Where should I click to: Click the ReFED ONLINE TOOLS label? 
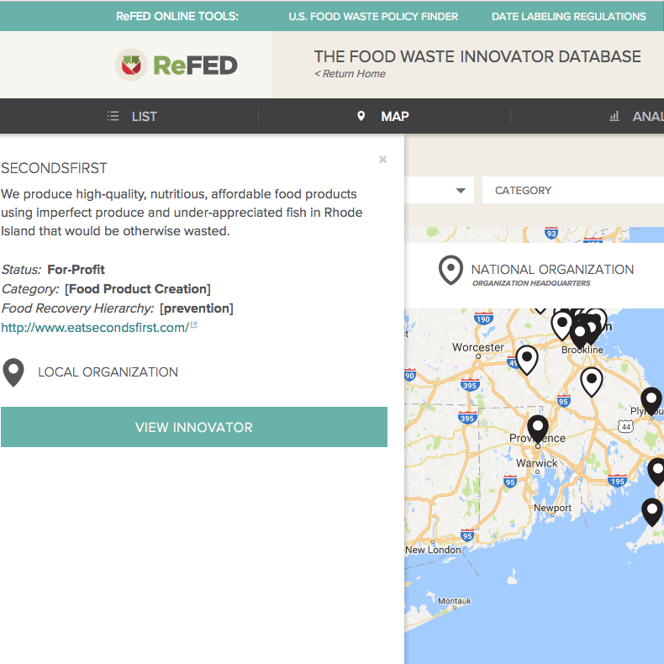point(177,16)
